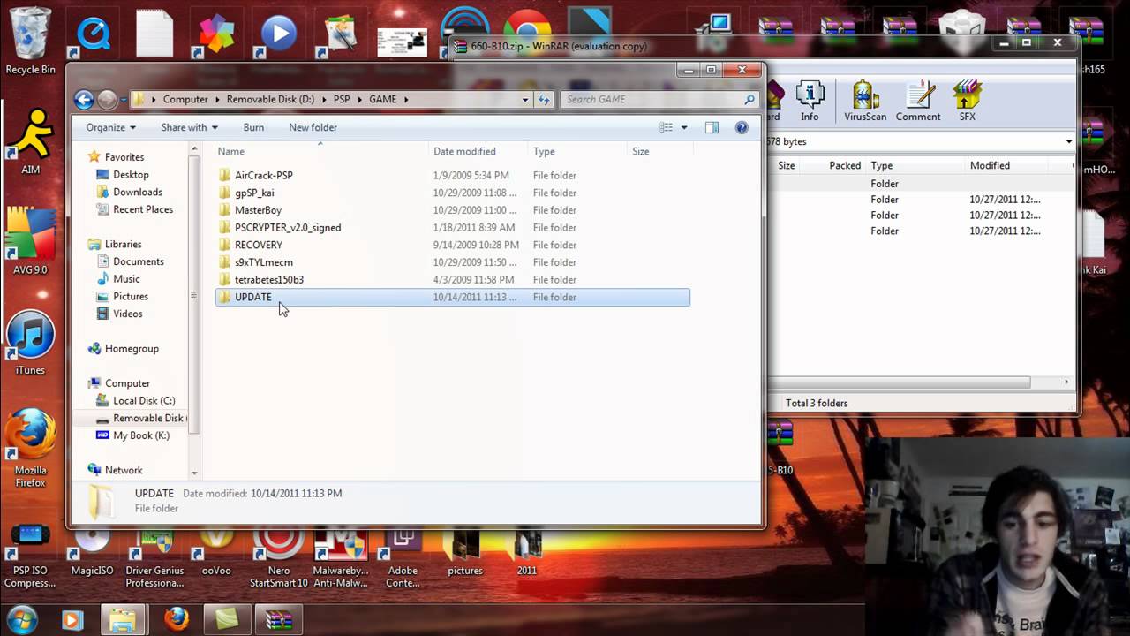Open Malwarebytes Anti-Malware shortcut
Viewport: 1130px width, 636px height.
(340, 556)
